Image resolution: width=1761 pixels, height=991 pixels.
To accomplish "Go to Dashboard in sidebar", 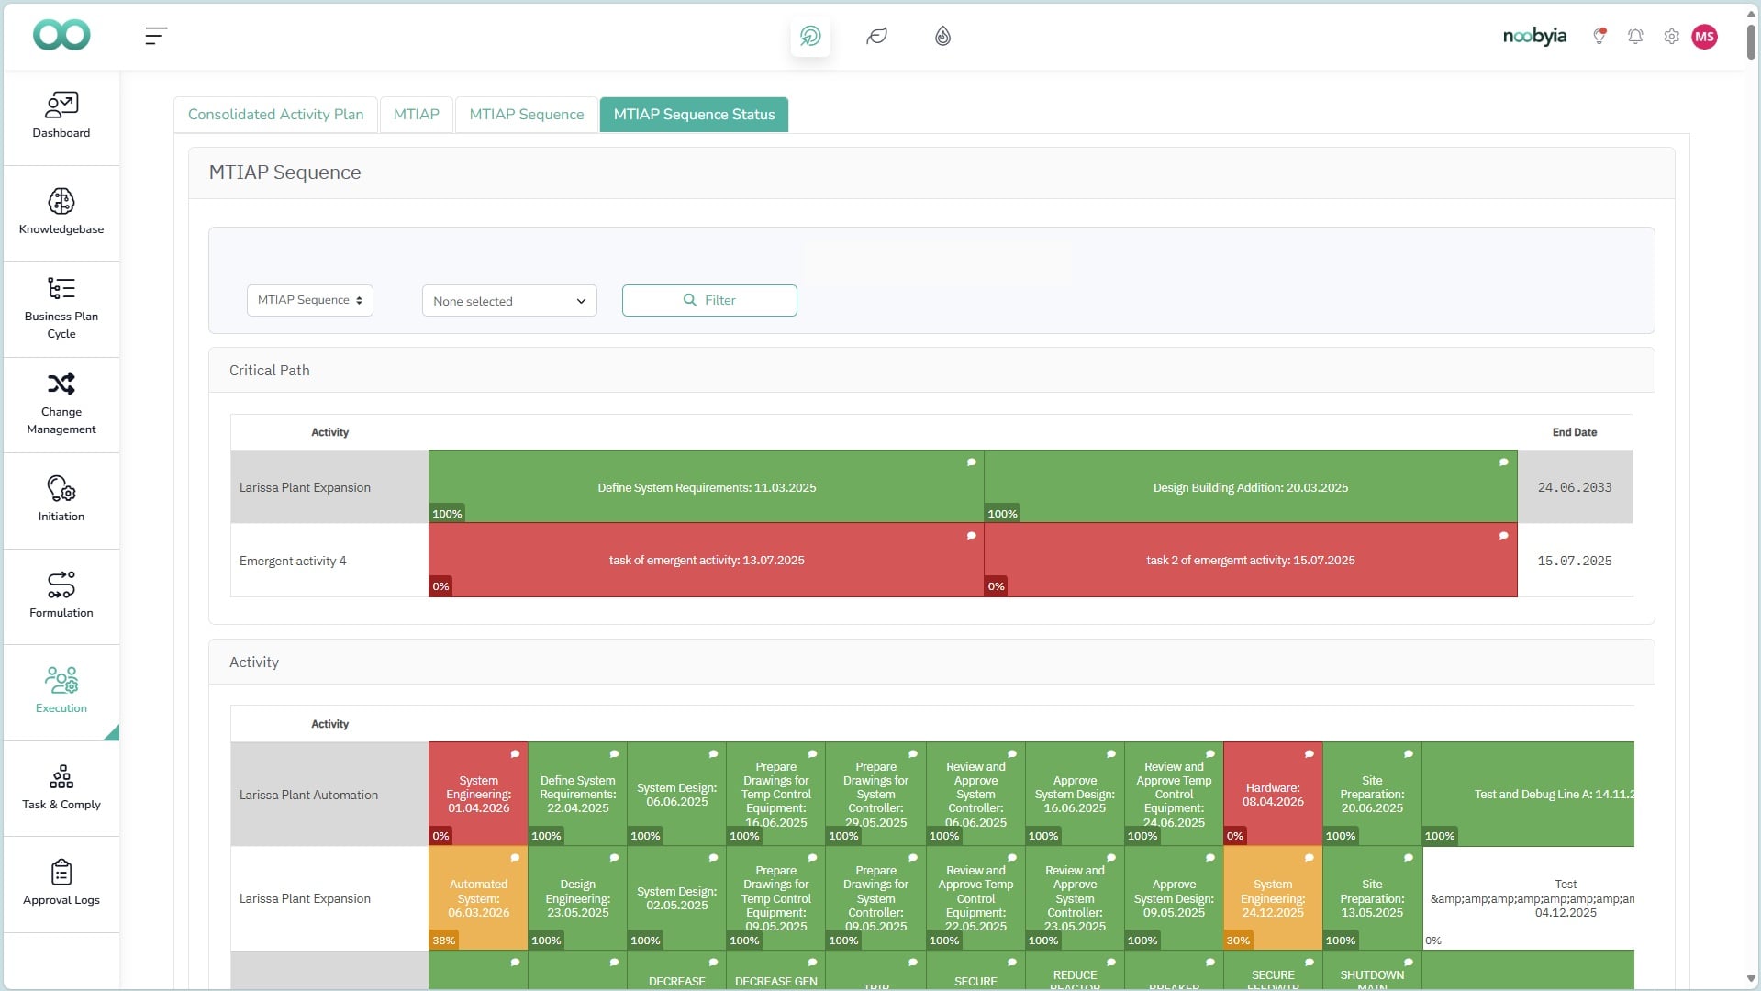I will coord(61,117).
